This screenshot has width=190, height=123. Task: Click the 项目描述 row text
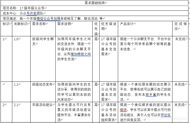[x=53, y=19]
